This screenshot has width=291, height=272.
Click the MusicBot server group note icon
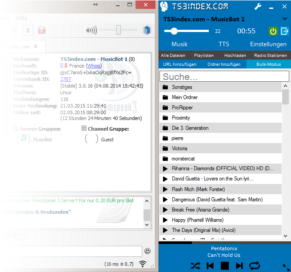tap(24, 138)
